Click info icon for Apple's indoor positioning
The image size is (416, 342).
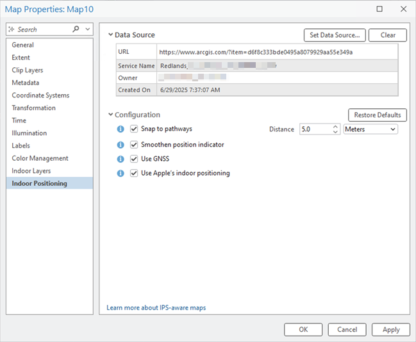click(x=121, y=174)
